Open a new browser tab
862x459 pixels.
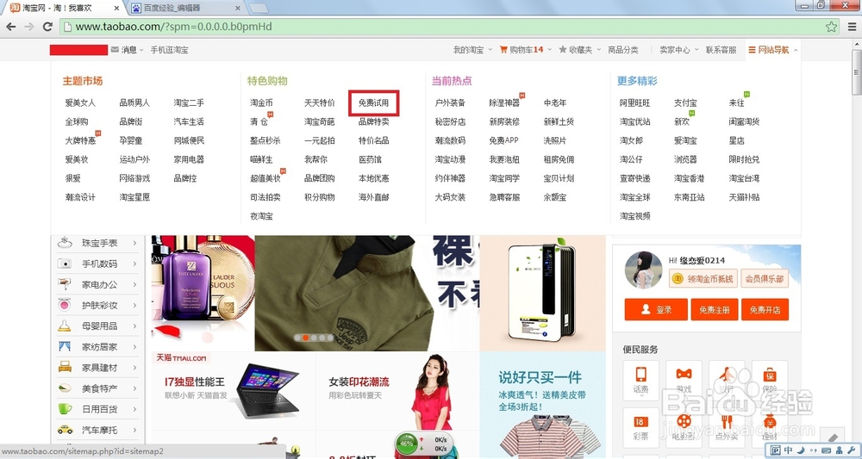tap(259, 8)
